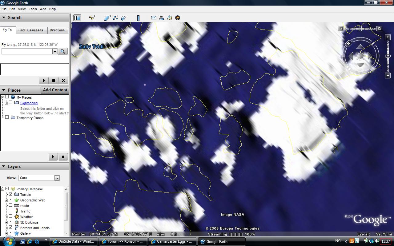Click the tilt to top-down view icon
Image resolution: width=394 pixels, height=246 pixels.
341,29
